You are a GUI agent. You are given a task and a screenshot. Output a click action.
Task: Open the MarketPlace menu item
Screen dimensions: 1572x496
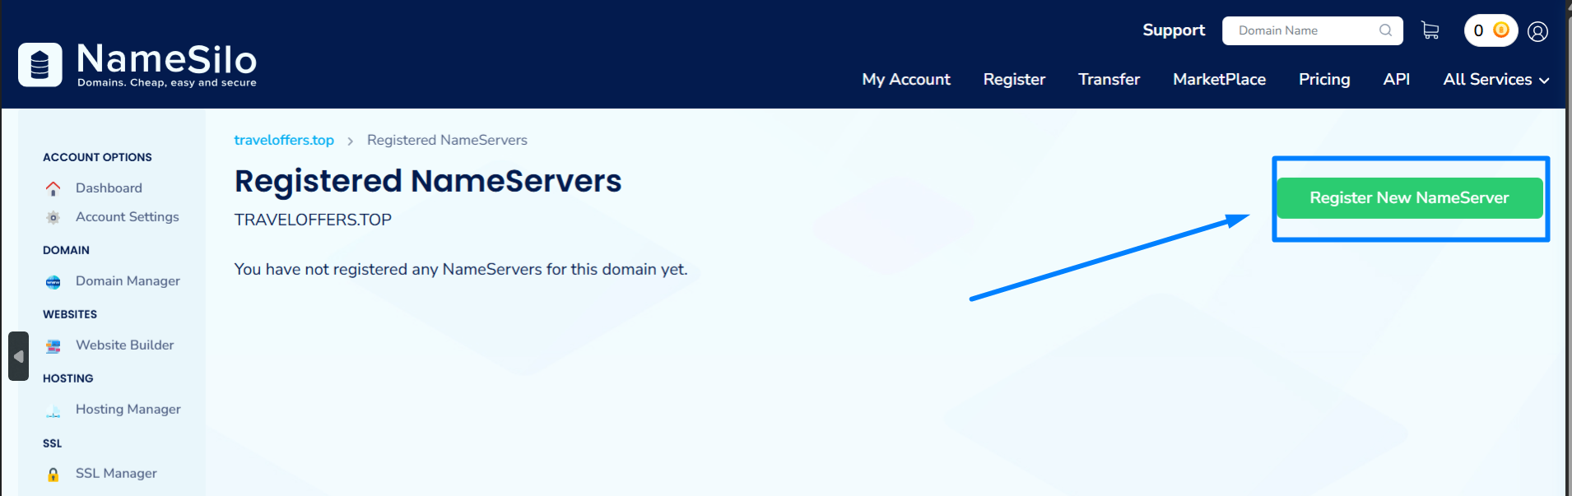point(1219,80)
